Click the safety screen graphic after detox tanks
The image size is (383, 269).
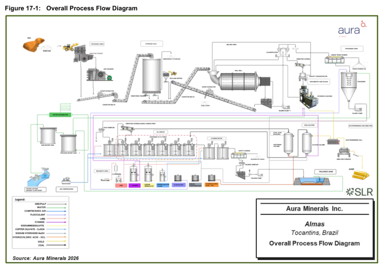coord(239,155)
